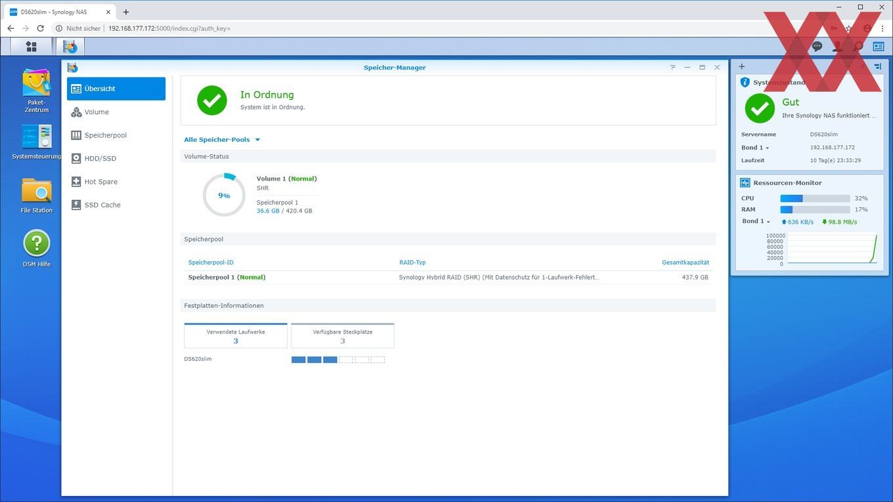Click the Speicherpool 1 (Normal) table row
Image resolution: width=893 pixels, height=502 pixels.
tap(448, 278)
